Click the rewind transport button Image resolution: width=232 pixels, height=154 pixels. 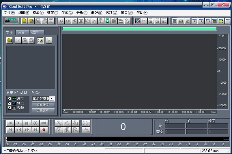point(19,130)
